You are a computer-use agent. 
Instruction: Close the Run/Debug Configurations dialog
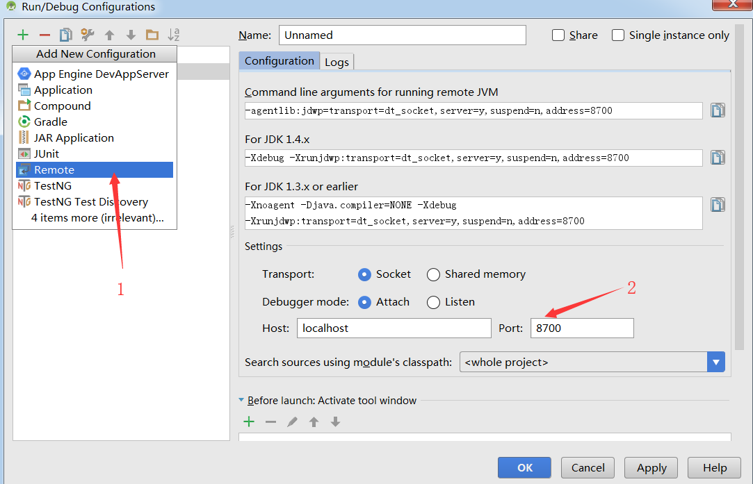click(732, 4)
